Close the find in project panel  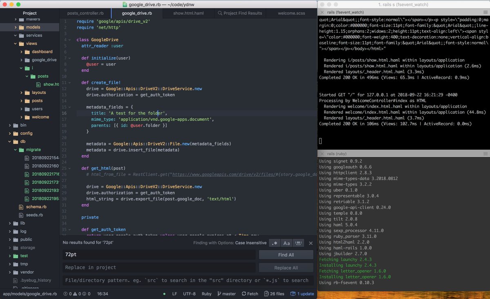[x=311, y=243]
